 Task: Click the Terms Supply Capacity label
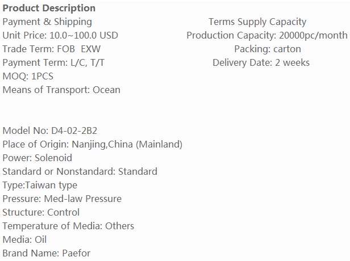(257, 22)
